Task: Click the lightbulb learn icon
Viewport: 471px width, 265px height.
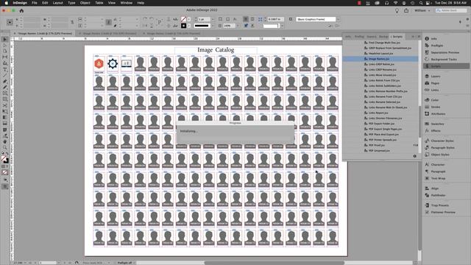Action: 397,10
